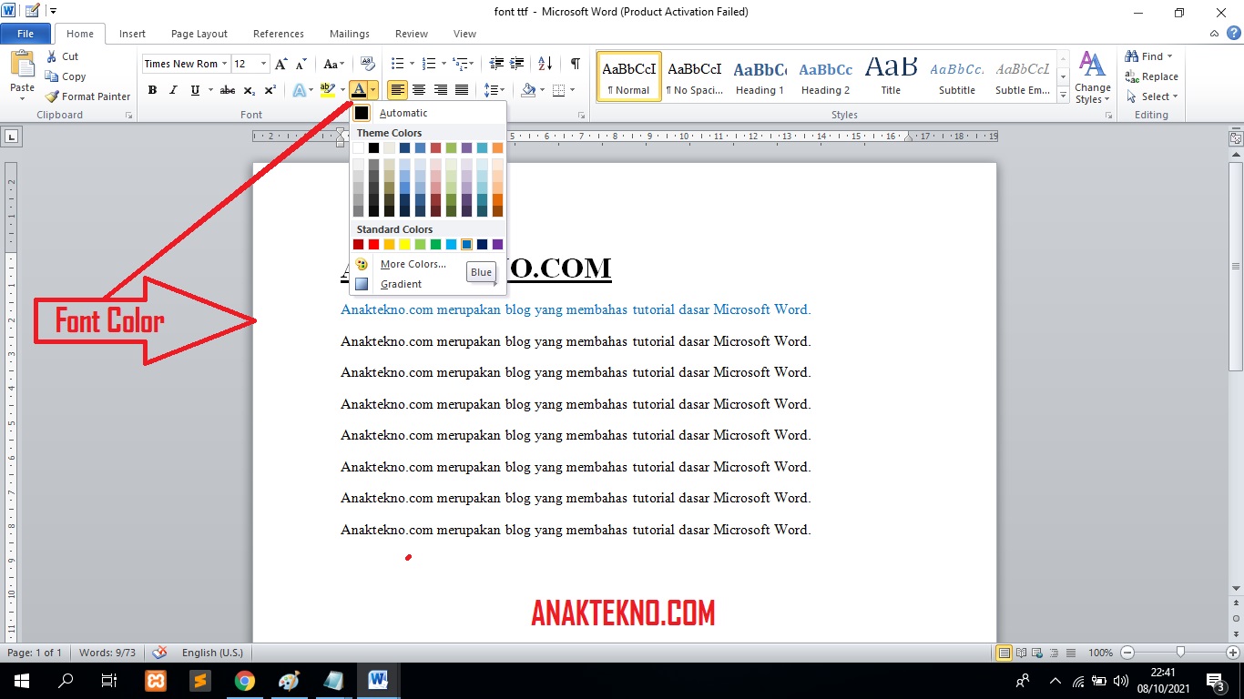Shrink font size with the smaller A icon
The width and height of the screenshot is (1244, 699).
click(x=301, y=64)
